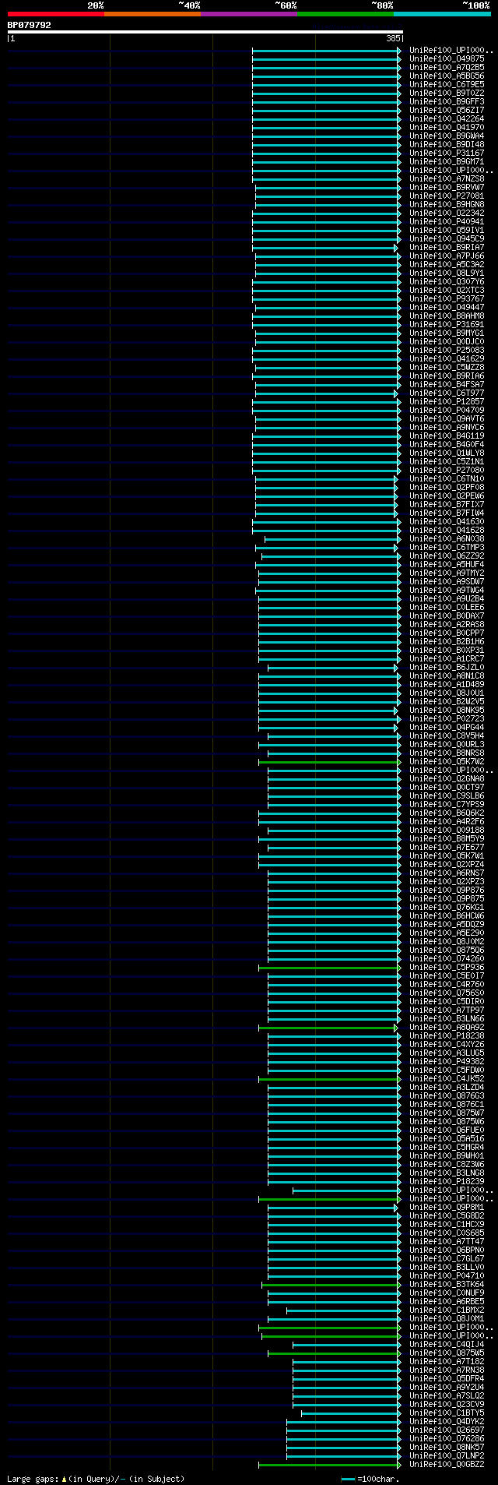The image size is (498, 1485).
Task: Click the query end position 385
Action: [392, 38]
